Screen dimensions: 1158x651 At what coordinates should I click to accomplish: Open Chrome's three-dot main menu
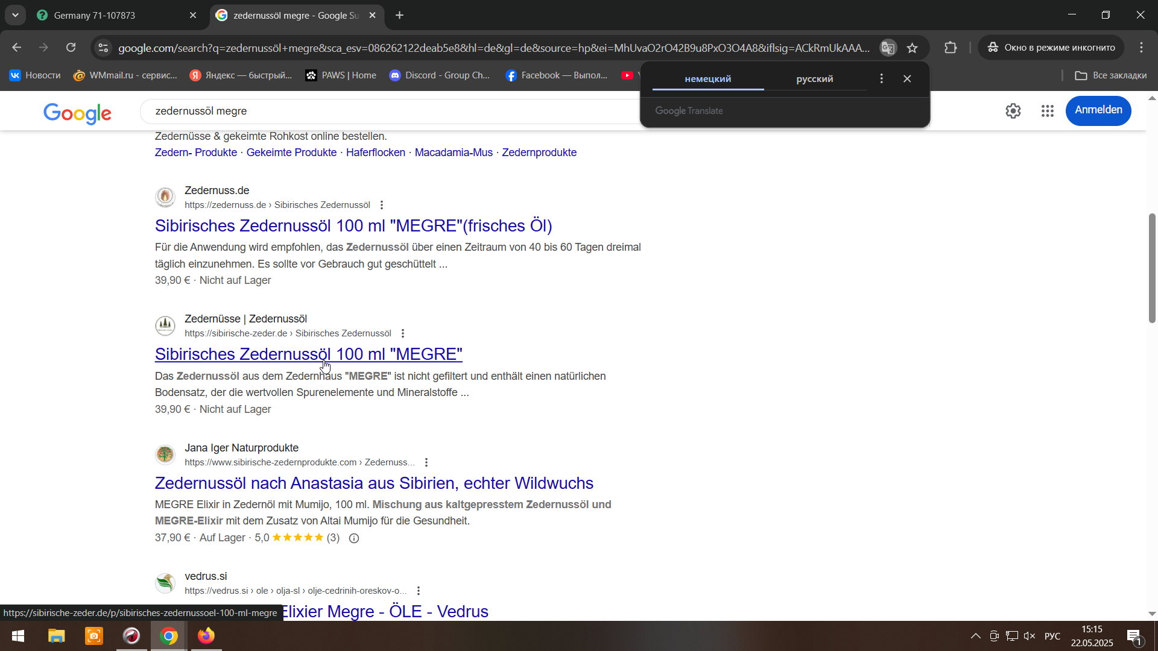tap(1142, 48)
